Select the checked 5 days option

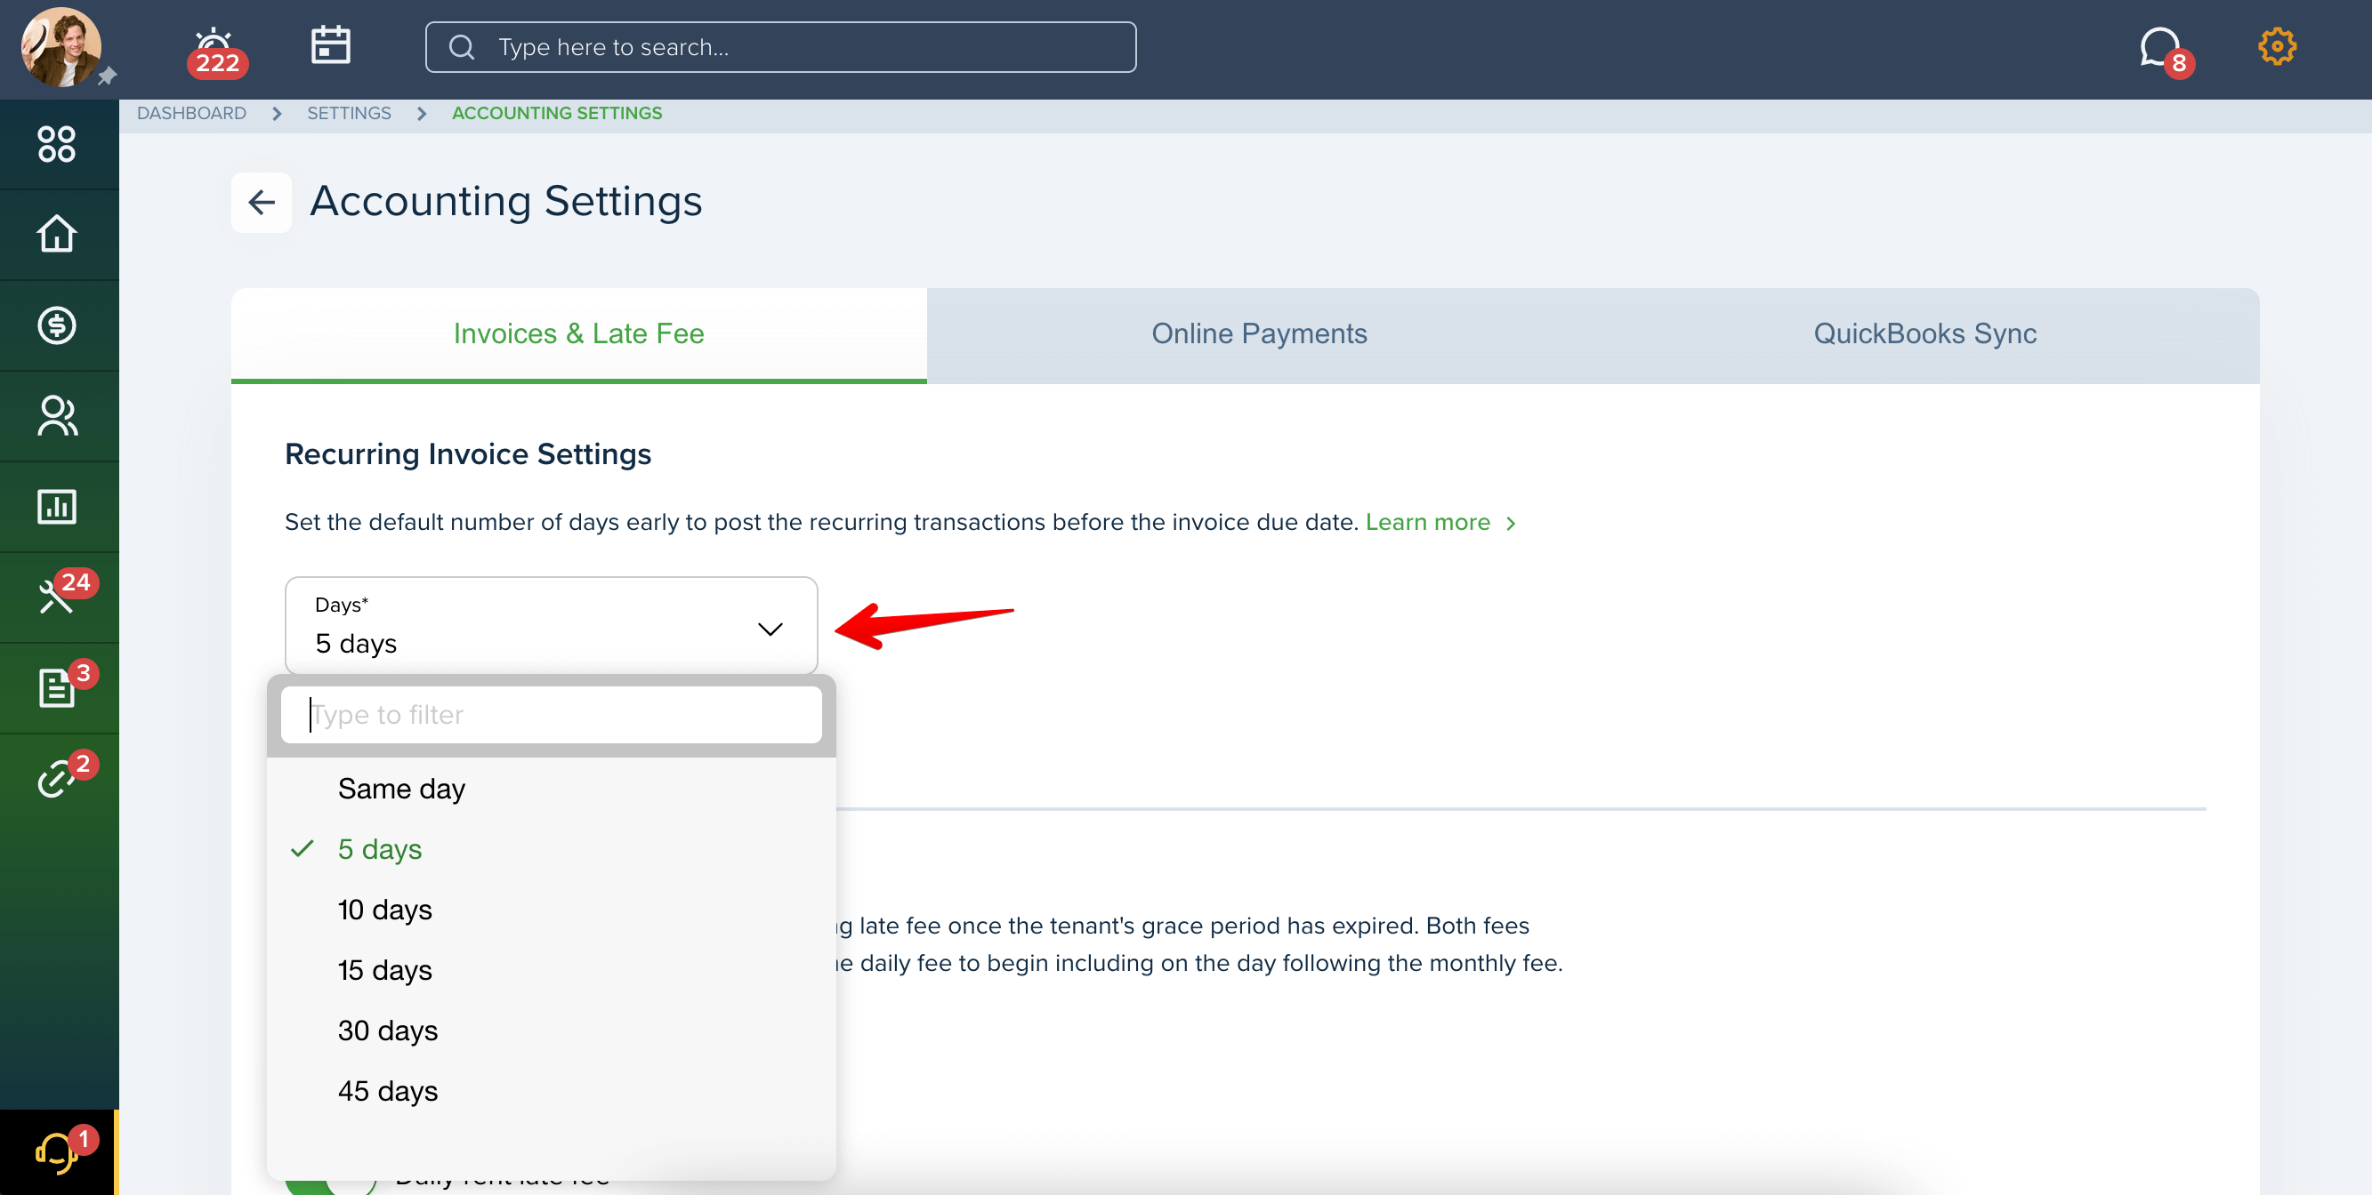coord(552,849)
